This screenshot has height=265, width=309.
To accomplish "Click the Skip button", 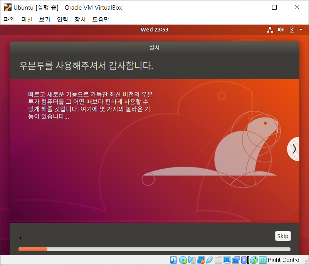I will [x=283, y=236].
